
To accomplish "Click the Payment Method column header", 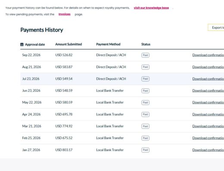I will [x=108, y=44].
